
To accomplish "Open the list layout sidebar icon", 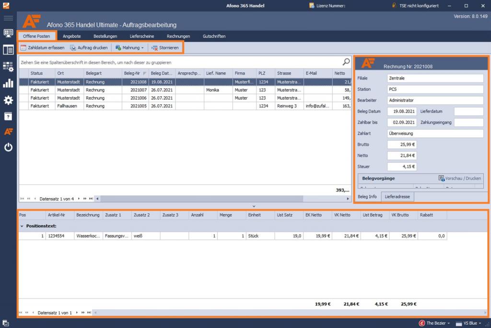I will pos(8,50).
